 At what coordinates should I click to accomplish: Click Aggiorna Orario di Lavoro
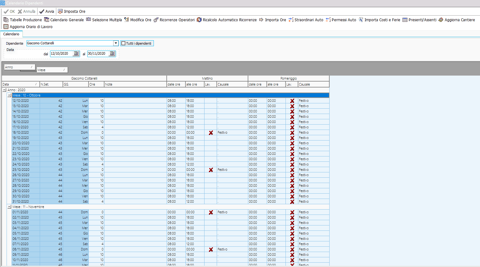(x=28, y=27)
